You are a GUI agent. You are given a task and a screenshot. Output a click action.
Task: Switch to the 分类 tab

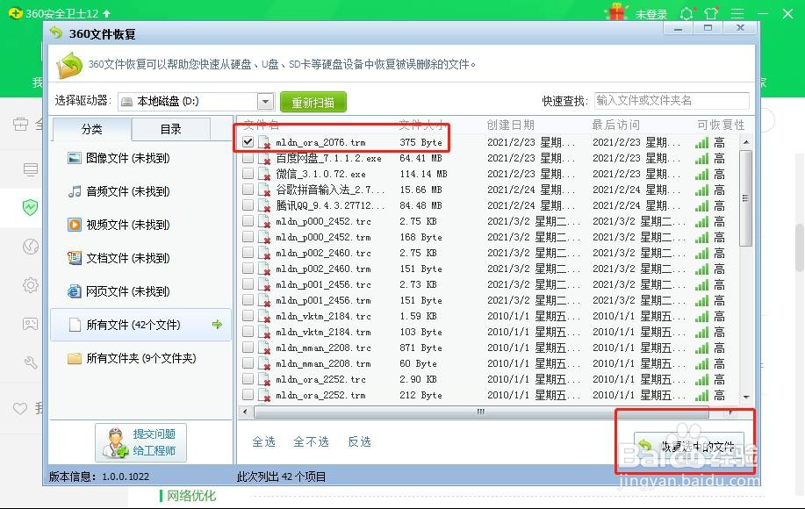[92, 129]
